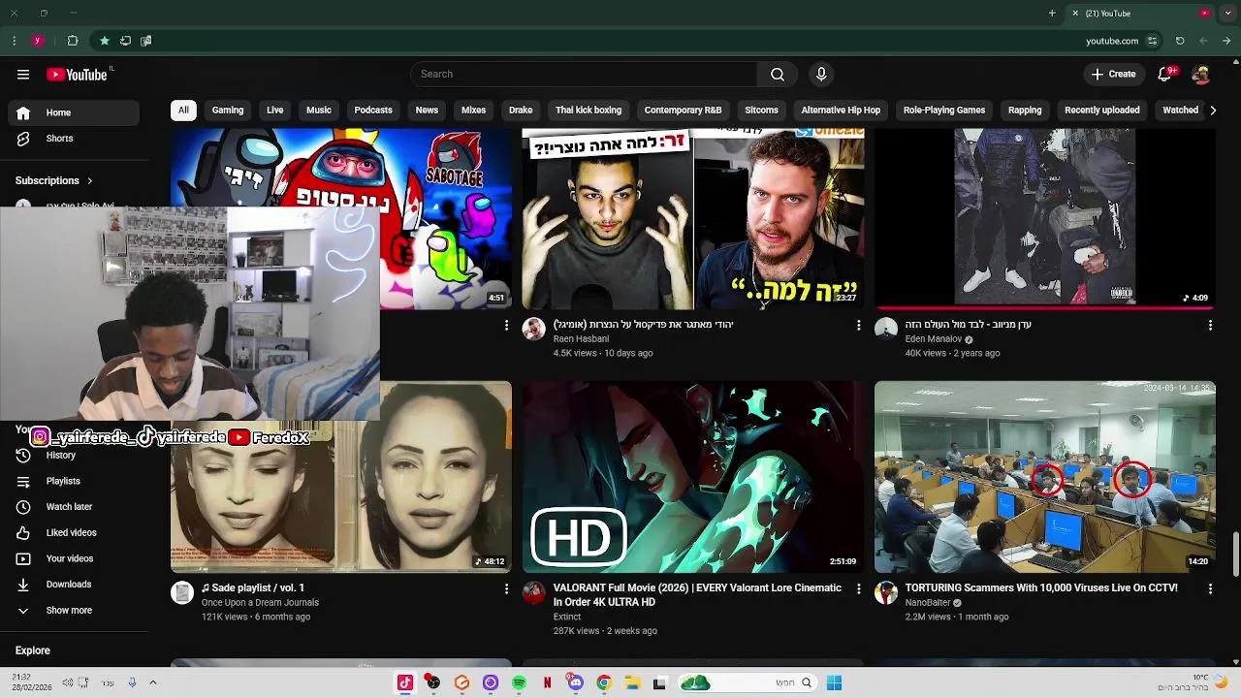Open the NanoBaiter channel link
The width and height of the screenshot is (1241, 698).
coord(928,602)
